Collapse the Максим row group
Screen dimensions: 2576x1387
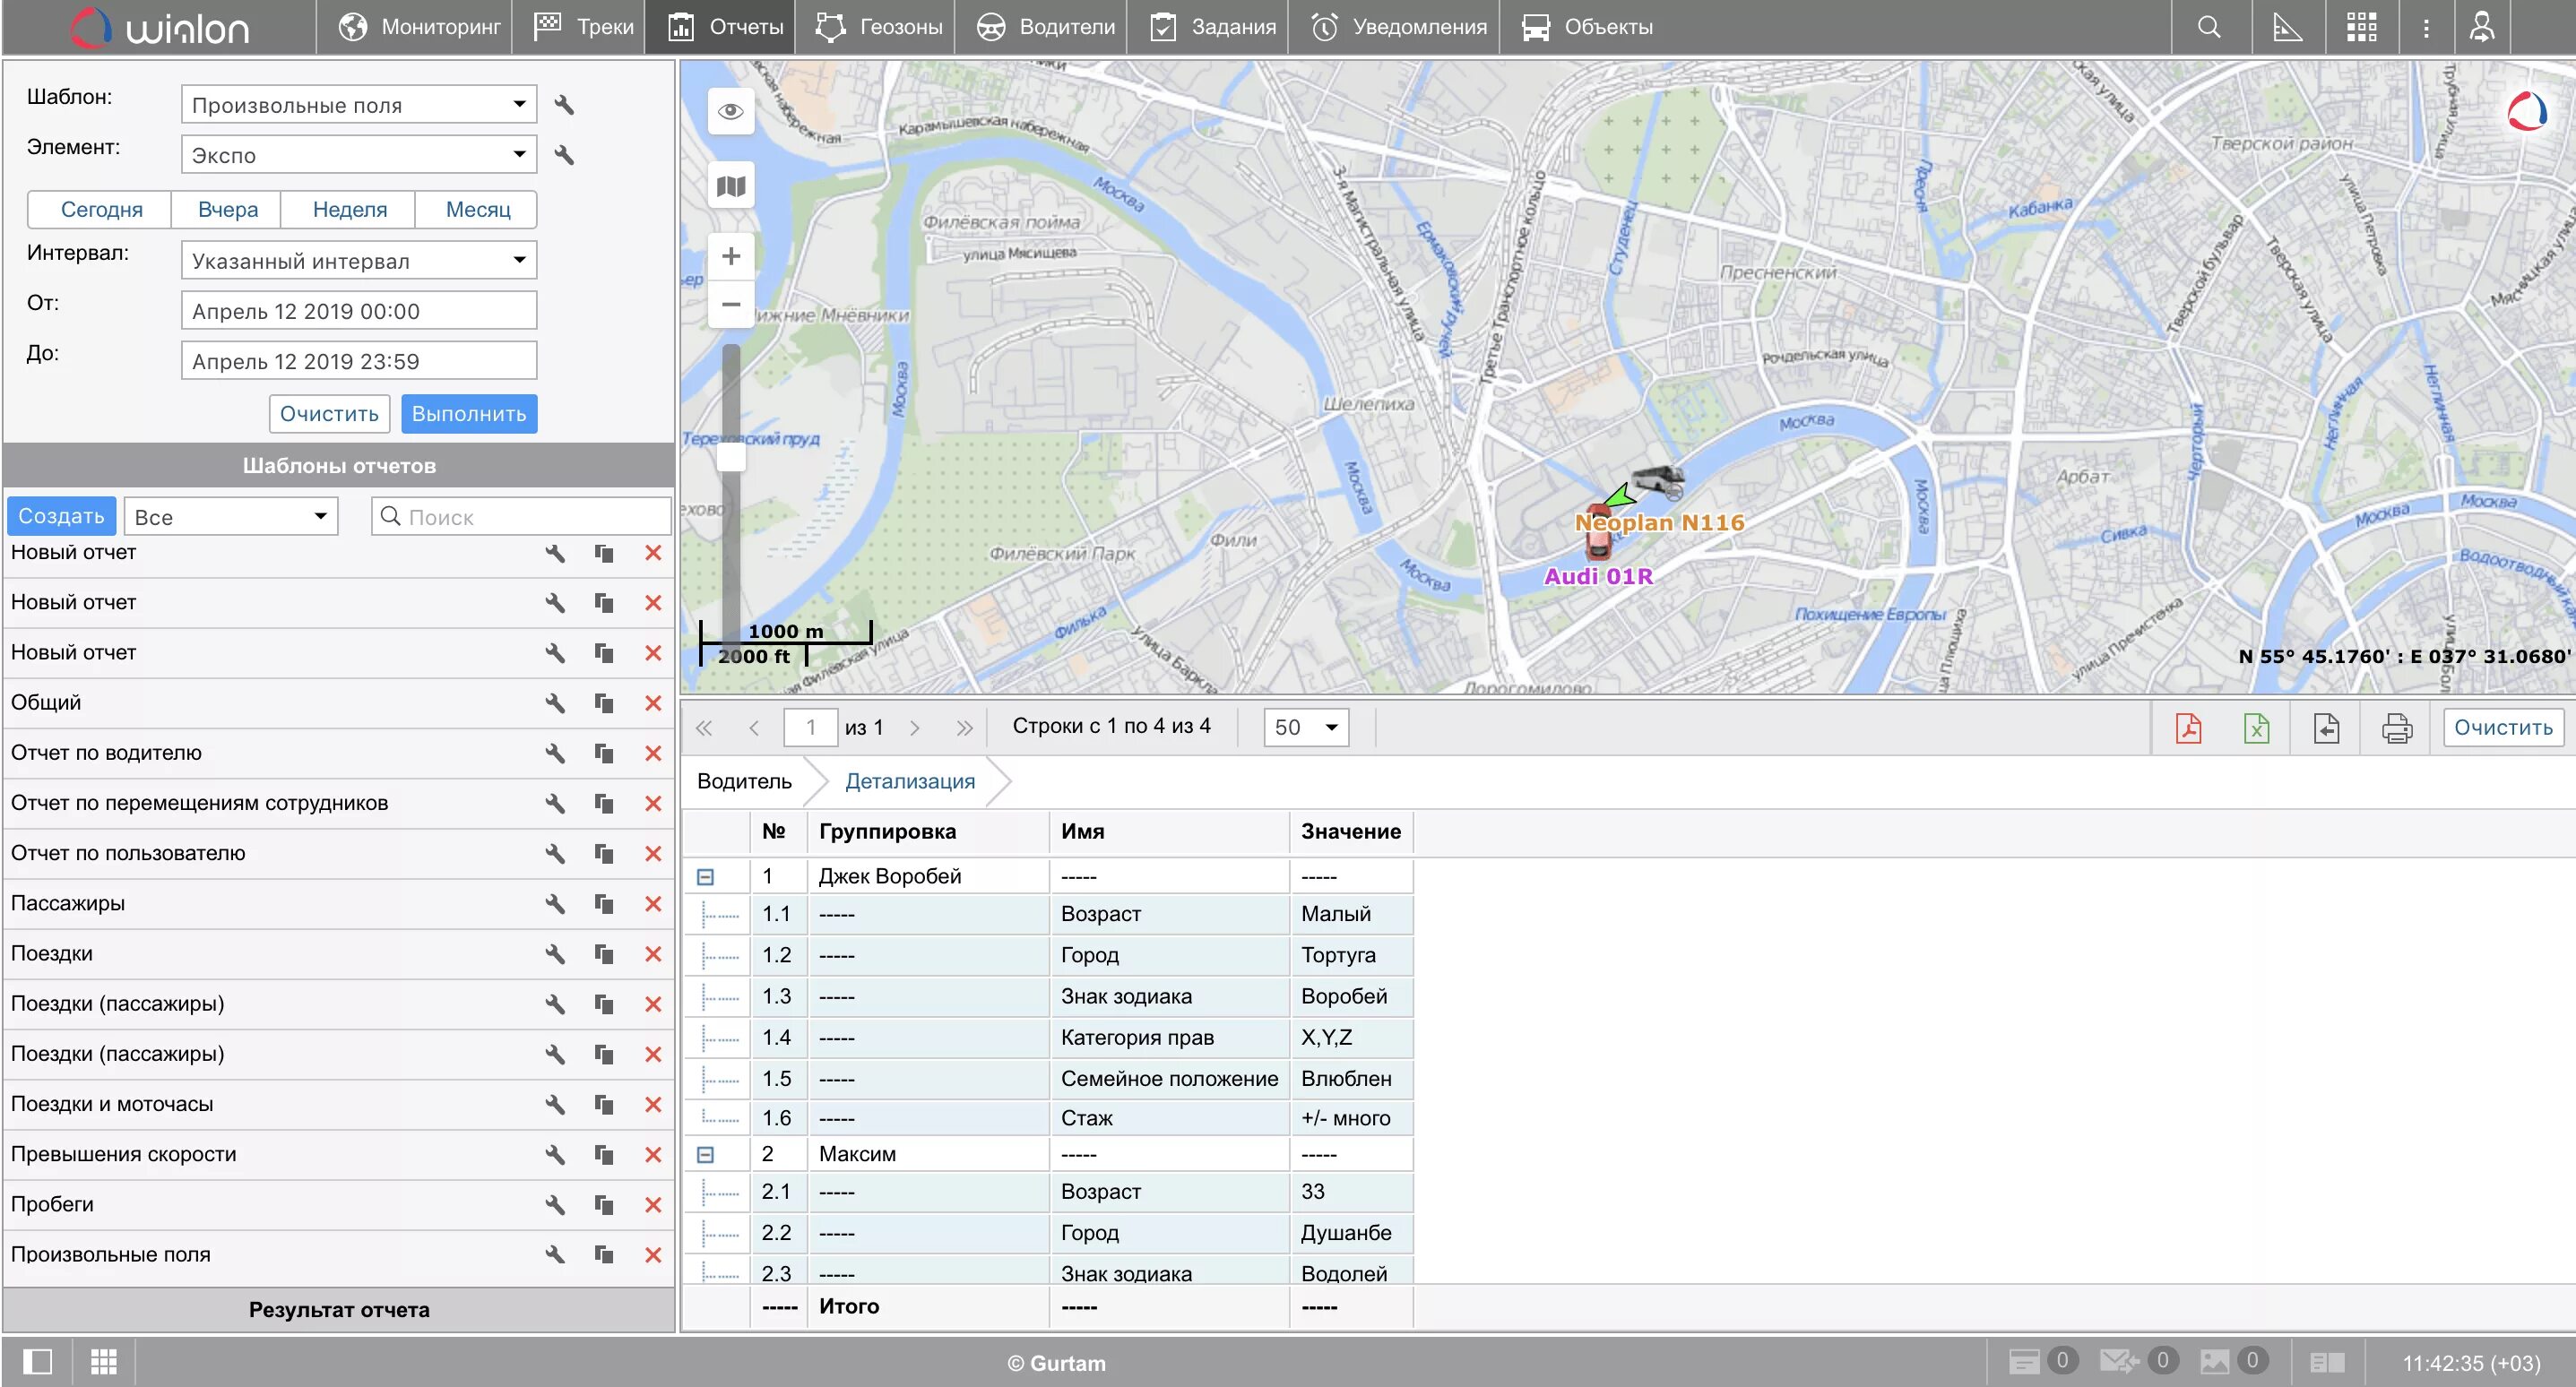click(705, 1154)
